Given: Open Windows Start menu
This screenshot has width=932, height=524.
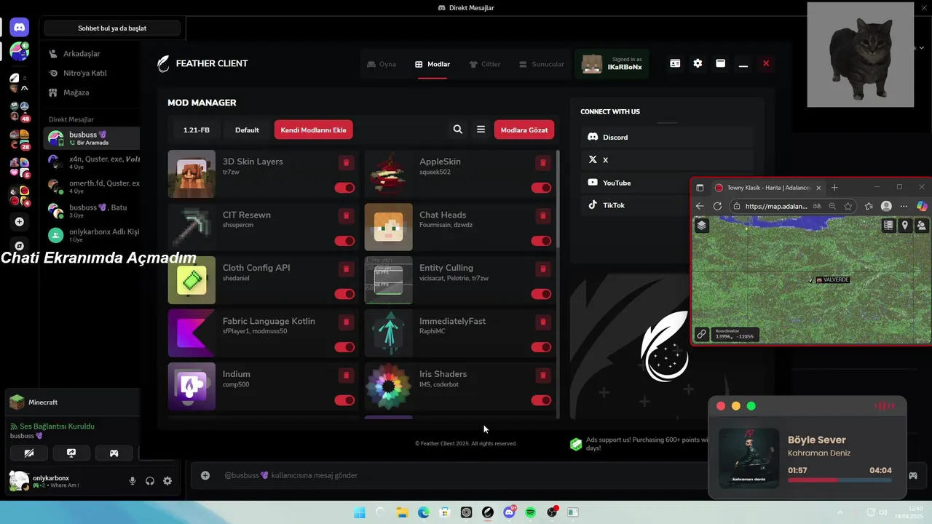Looking at the screenshot, I should pyautogui.click(x=359, y=512).
